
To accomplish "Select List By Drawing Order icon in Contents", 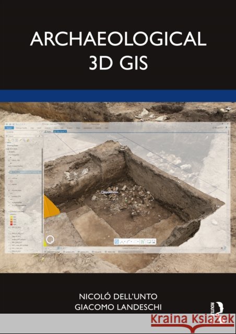I will pyautogui.click(x=9, y=140).
